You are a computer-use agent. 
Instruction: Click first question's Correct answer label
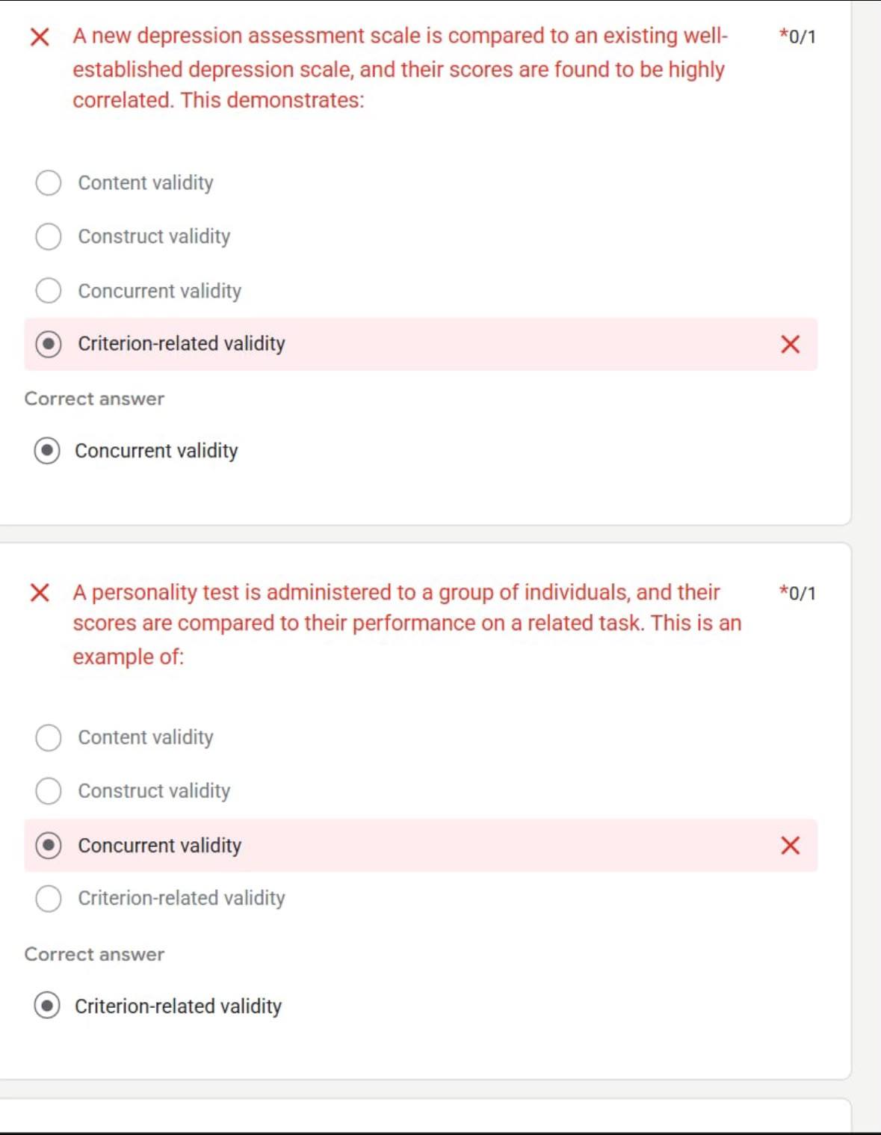click(x=94, y=399)
